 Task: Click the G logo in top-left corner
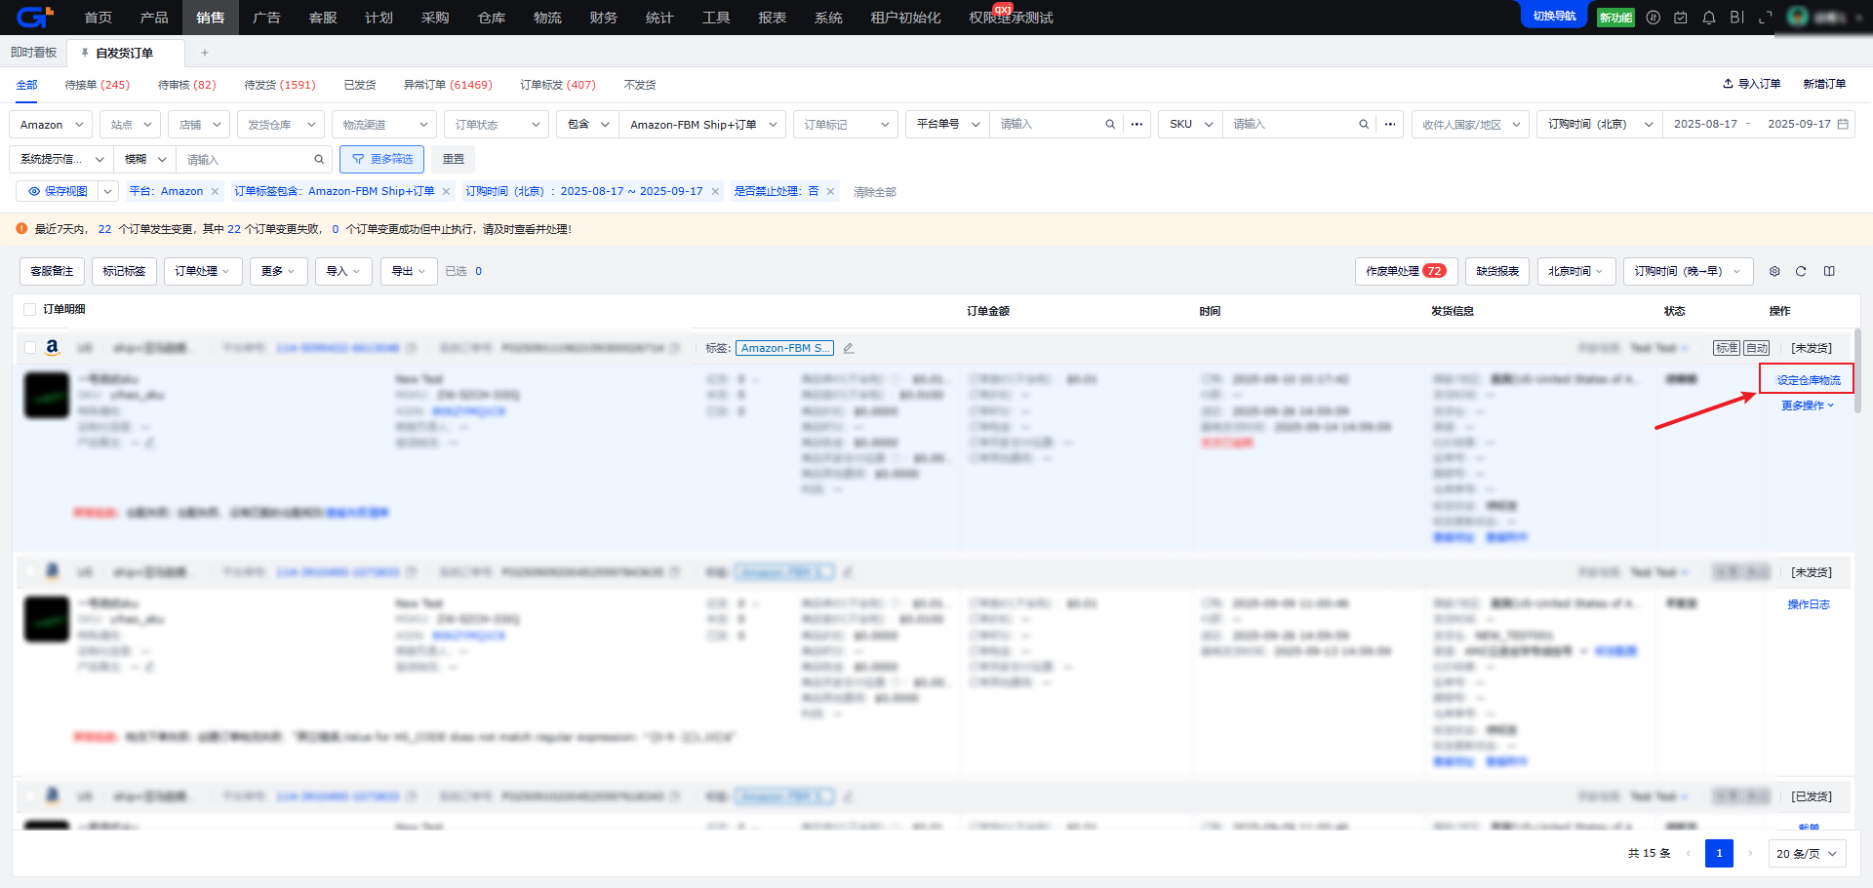click(34, 17)
